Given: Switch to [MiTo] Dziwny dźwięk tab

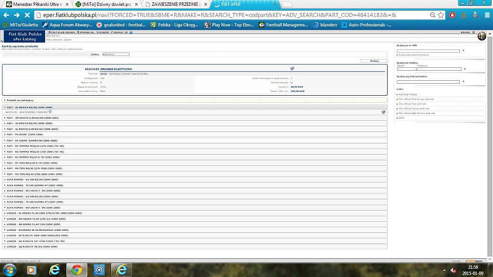Looking at the screenshot, I should [x=106, y=4].
